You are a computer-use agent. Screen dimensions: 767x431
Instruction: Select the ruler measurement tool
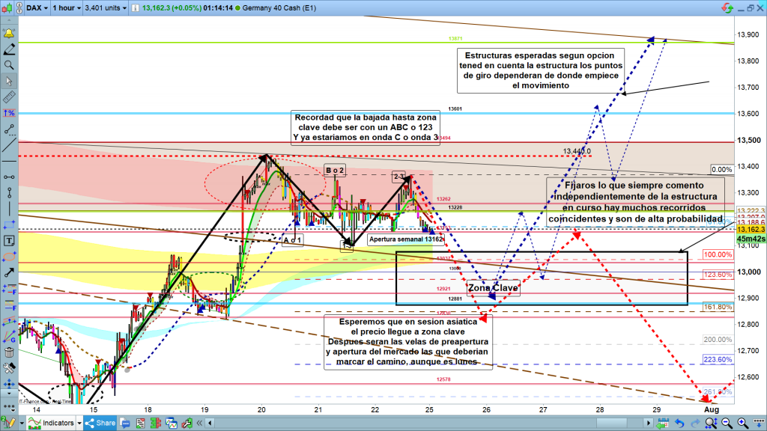[10, 97]
